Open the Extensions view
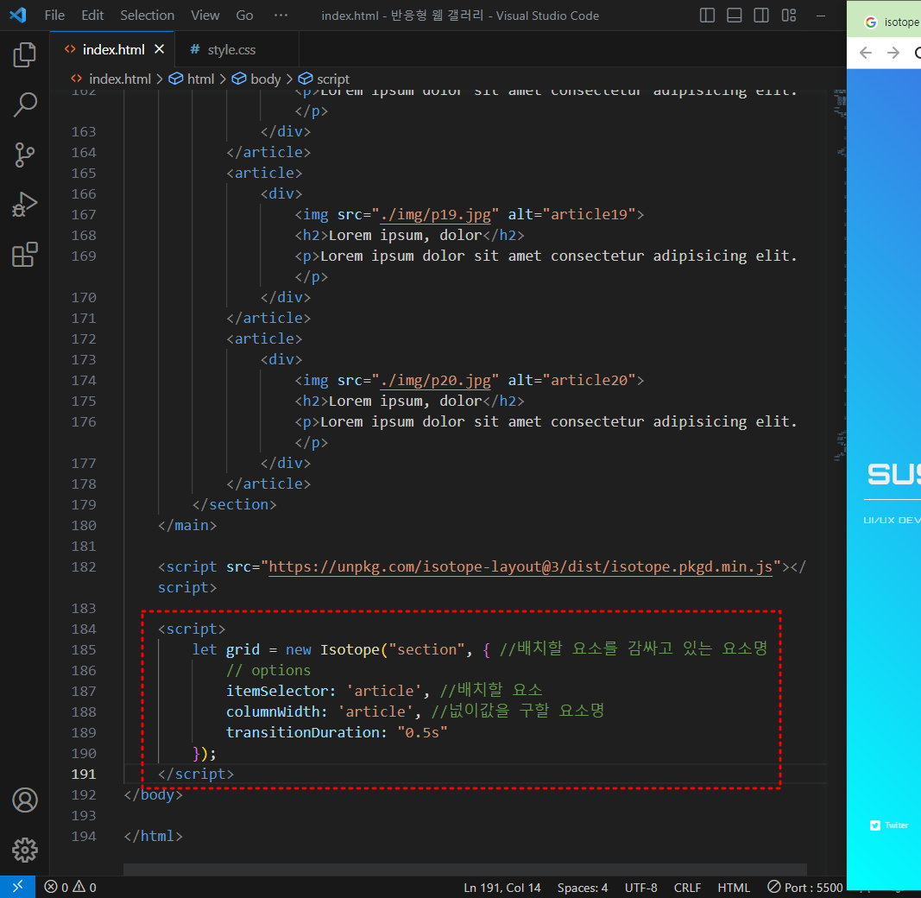The image size is (921, 898). [25, 255]
